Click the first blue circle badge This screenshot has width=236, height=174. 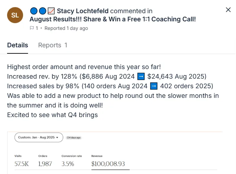pyautogui.click(x=34, y=11)
